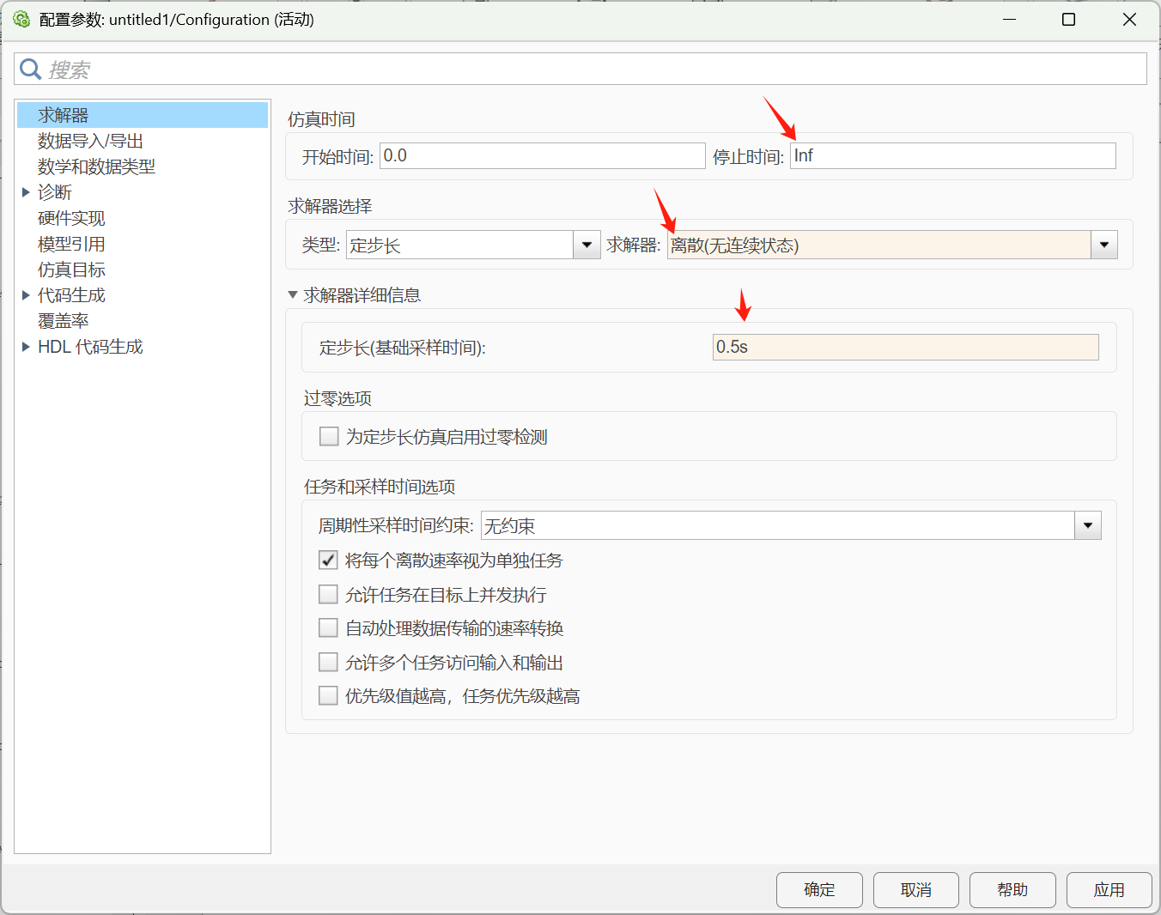1161x915 pixels.
Task: Focus the 搜索 search field
Action: click(x=580, y=69)
